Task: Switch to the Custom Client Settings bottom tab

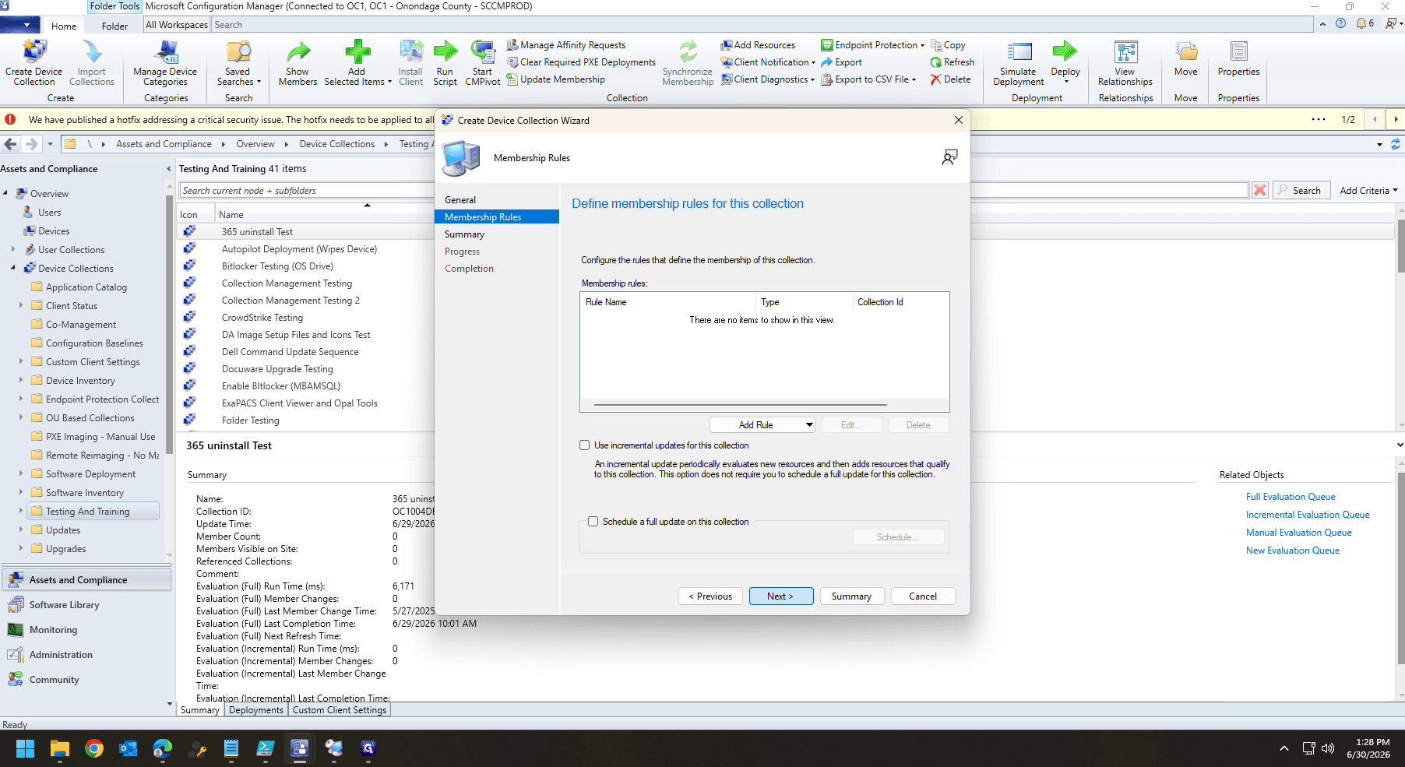Action: [340, 710]
